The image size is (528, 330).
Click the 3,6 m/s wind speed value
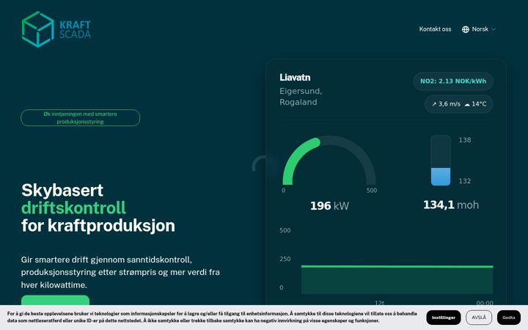pyautogui.click(x=449, y=104)
